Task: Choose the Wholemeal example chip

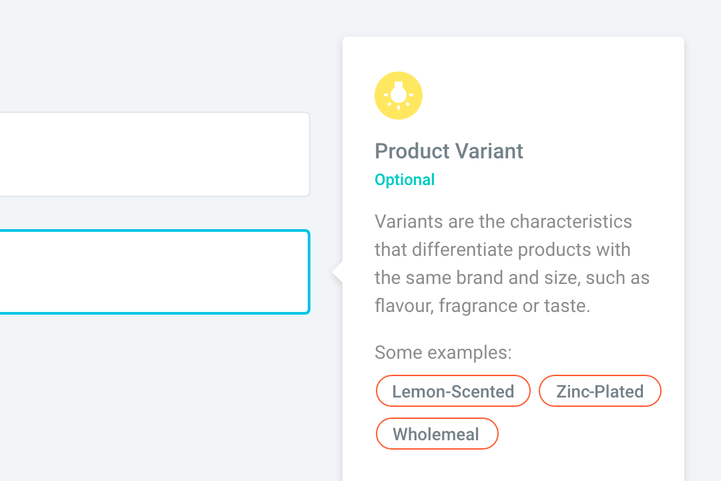Action: point(437,434)
